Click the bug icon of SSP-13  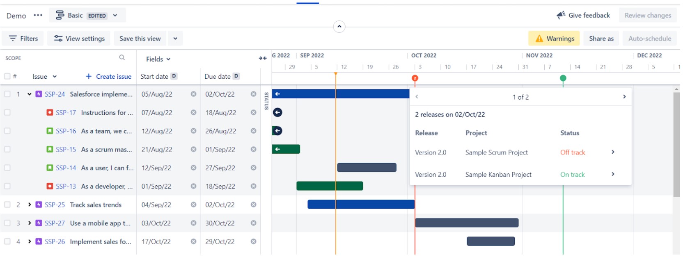(x=50, y=186)
